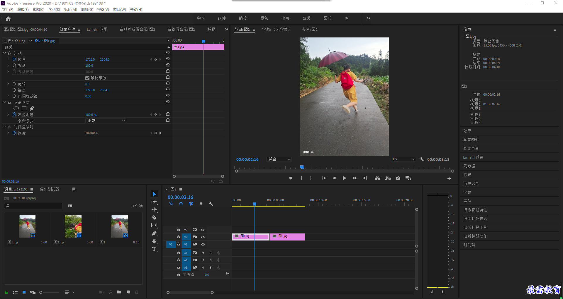
Task: Click the Extract button
Action: coord(388,178)
